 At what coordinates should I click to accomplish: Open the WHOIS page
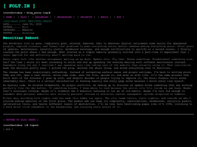104,17
